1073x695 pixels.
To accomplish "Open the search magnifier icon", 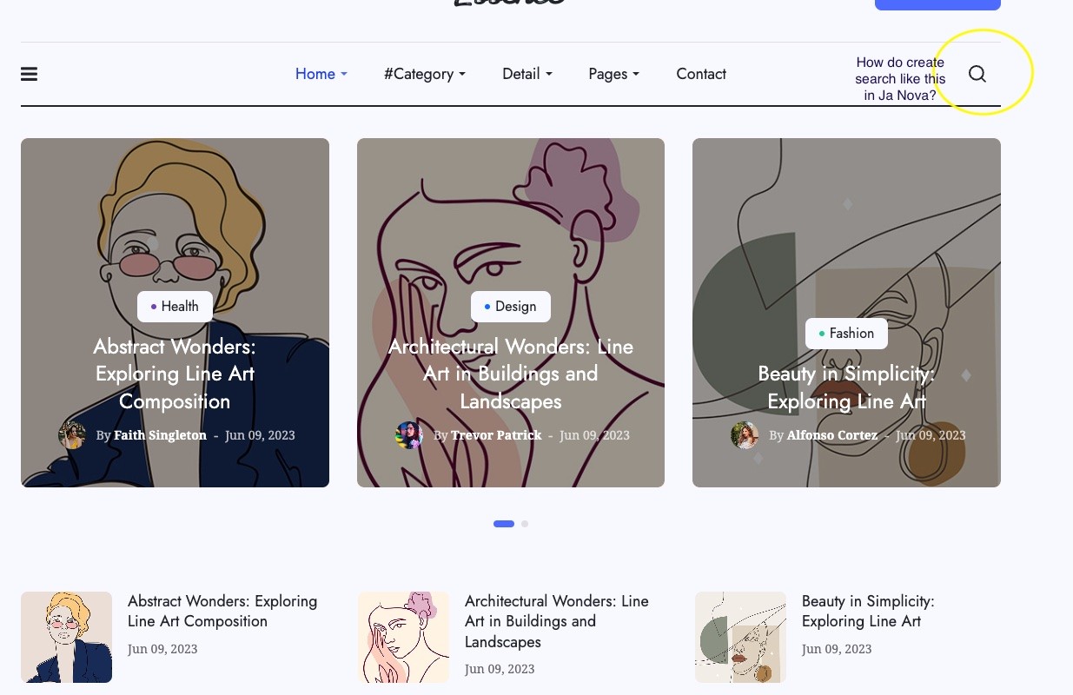I will pos(977,74).
